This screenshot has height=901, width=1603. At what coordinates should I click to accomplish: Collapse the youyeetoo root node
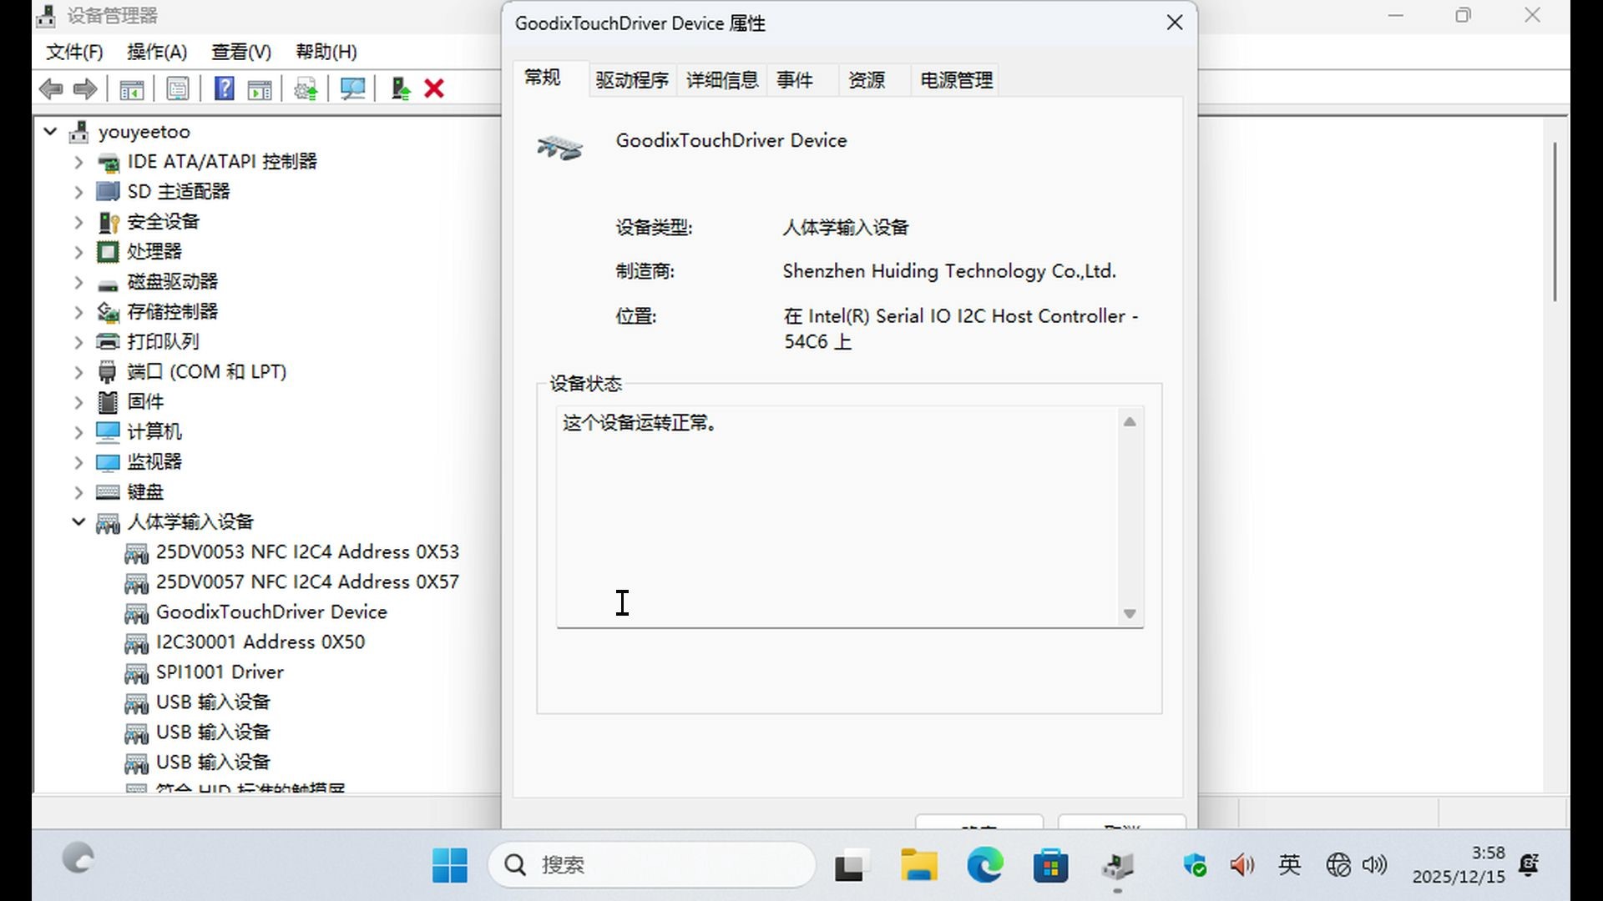pos(50,132)
